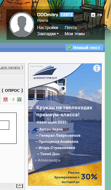Click the 30% discount text in the ad
Viewport: 111px width, 190px height.
(89, 177)
